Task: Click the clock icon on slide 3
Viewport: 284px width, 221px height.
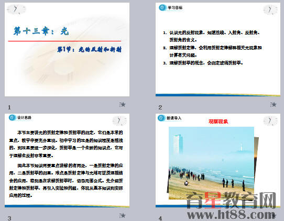Action: [119, 120]
